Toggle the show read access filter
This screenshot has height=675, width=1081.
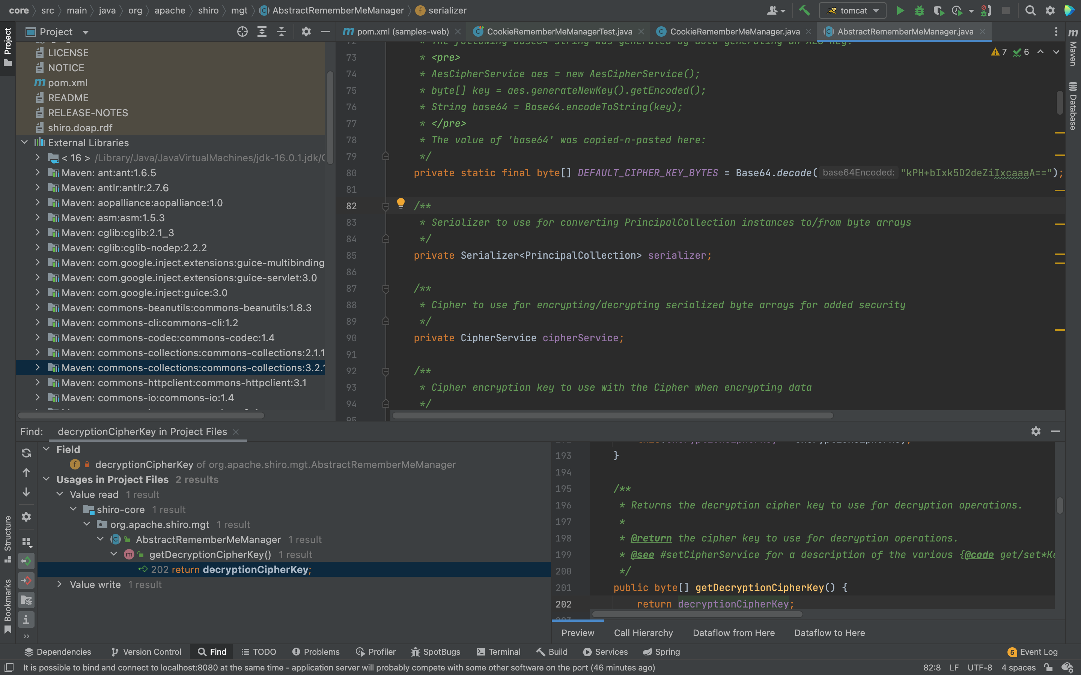click(26, 561)
